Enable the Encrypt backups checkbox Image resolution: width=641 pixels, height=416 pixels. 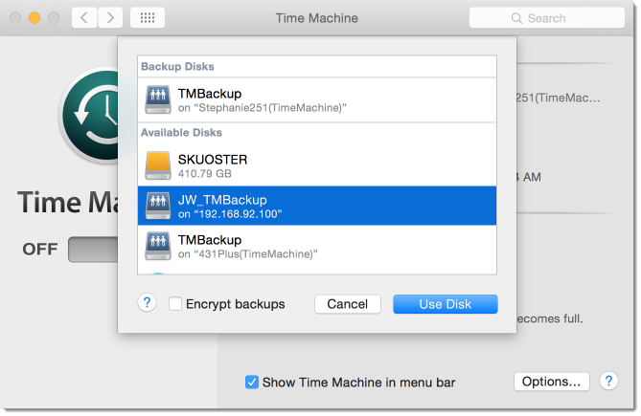[x=175, y=304]
